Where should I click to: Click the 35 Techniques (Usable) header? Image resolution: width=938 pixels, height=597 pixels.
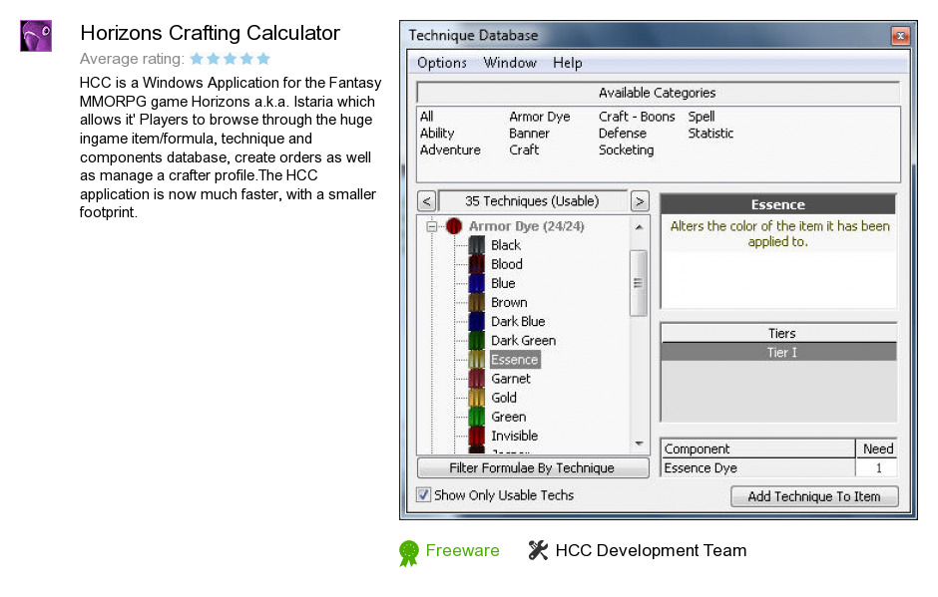coord(533,201)
